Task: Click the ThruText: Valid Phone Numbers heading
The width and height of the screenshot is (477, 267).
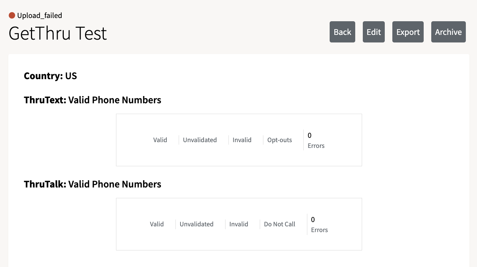Action: pos(93,100)
